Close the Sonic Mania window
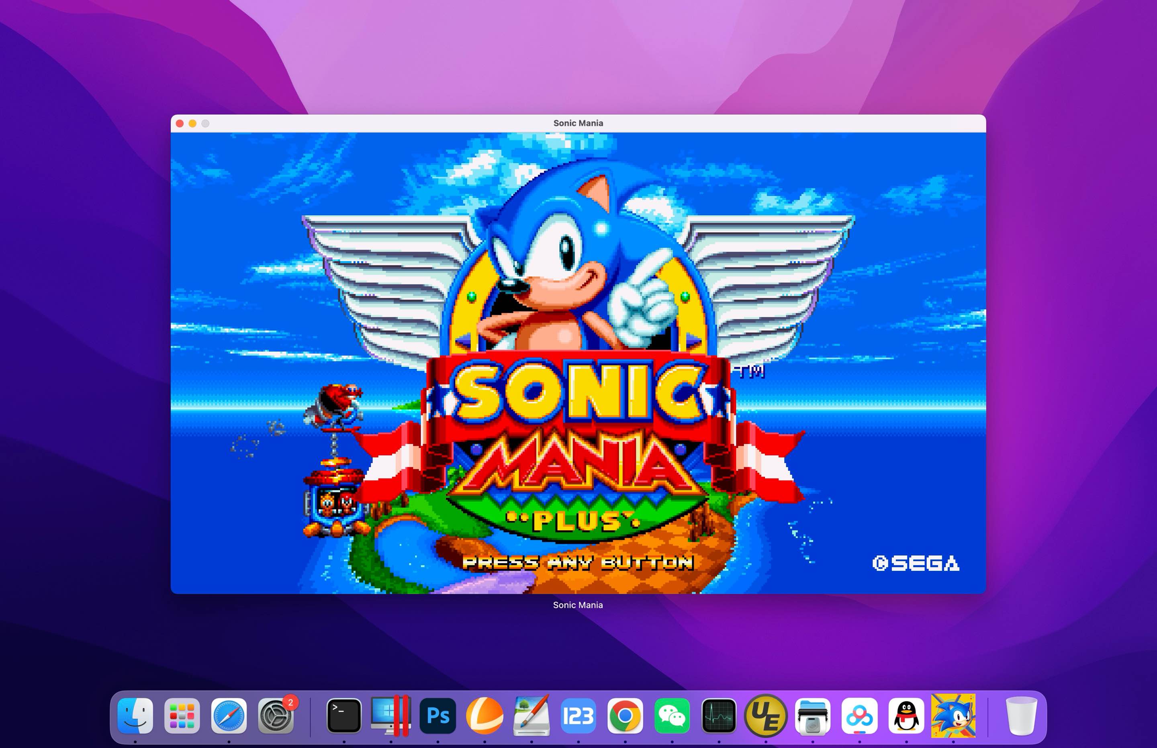The width and height of the screenshot is (1157, 748). [x=180, y=123]
